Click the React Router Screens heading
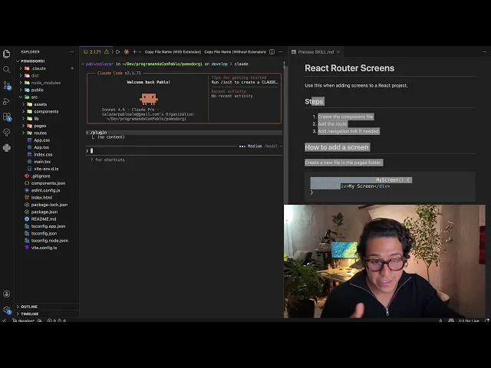 click(x=350, y=68)
